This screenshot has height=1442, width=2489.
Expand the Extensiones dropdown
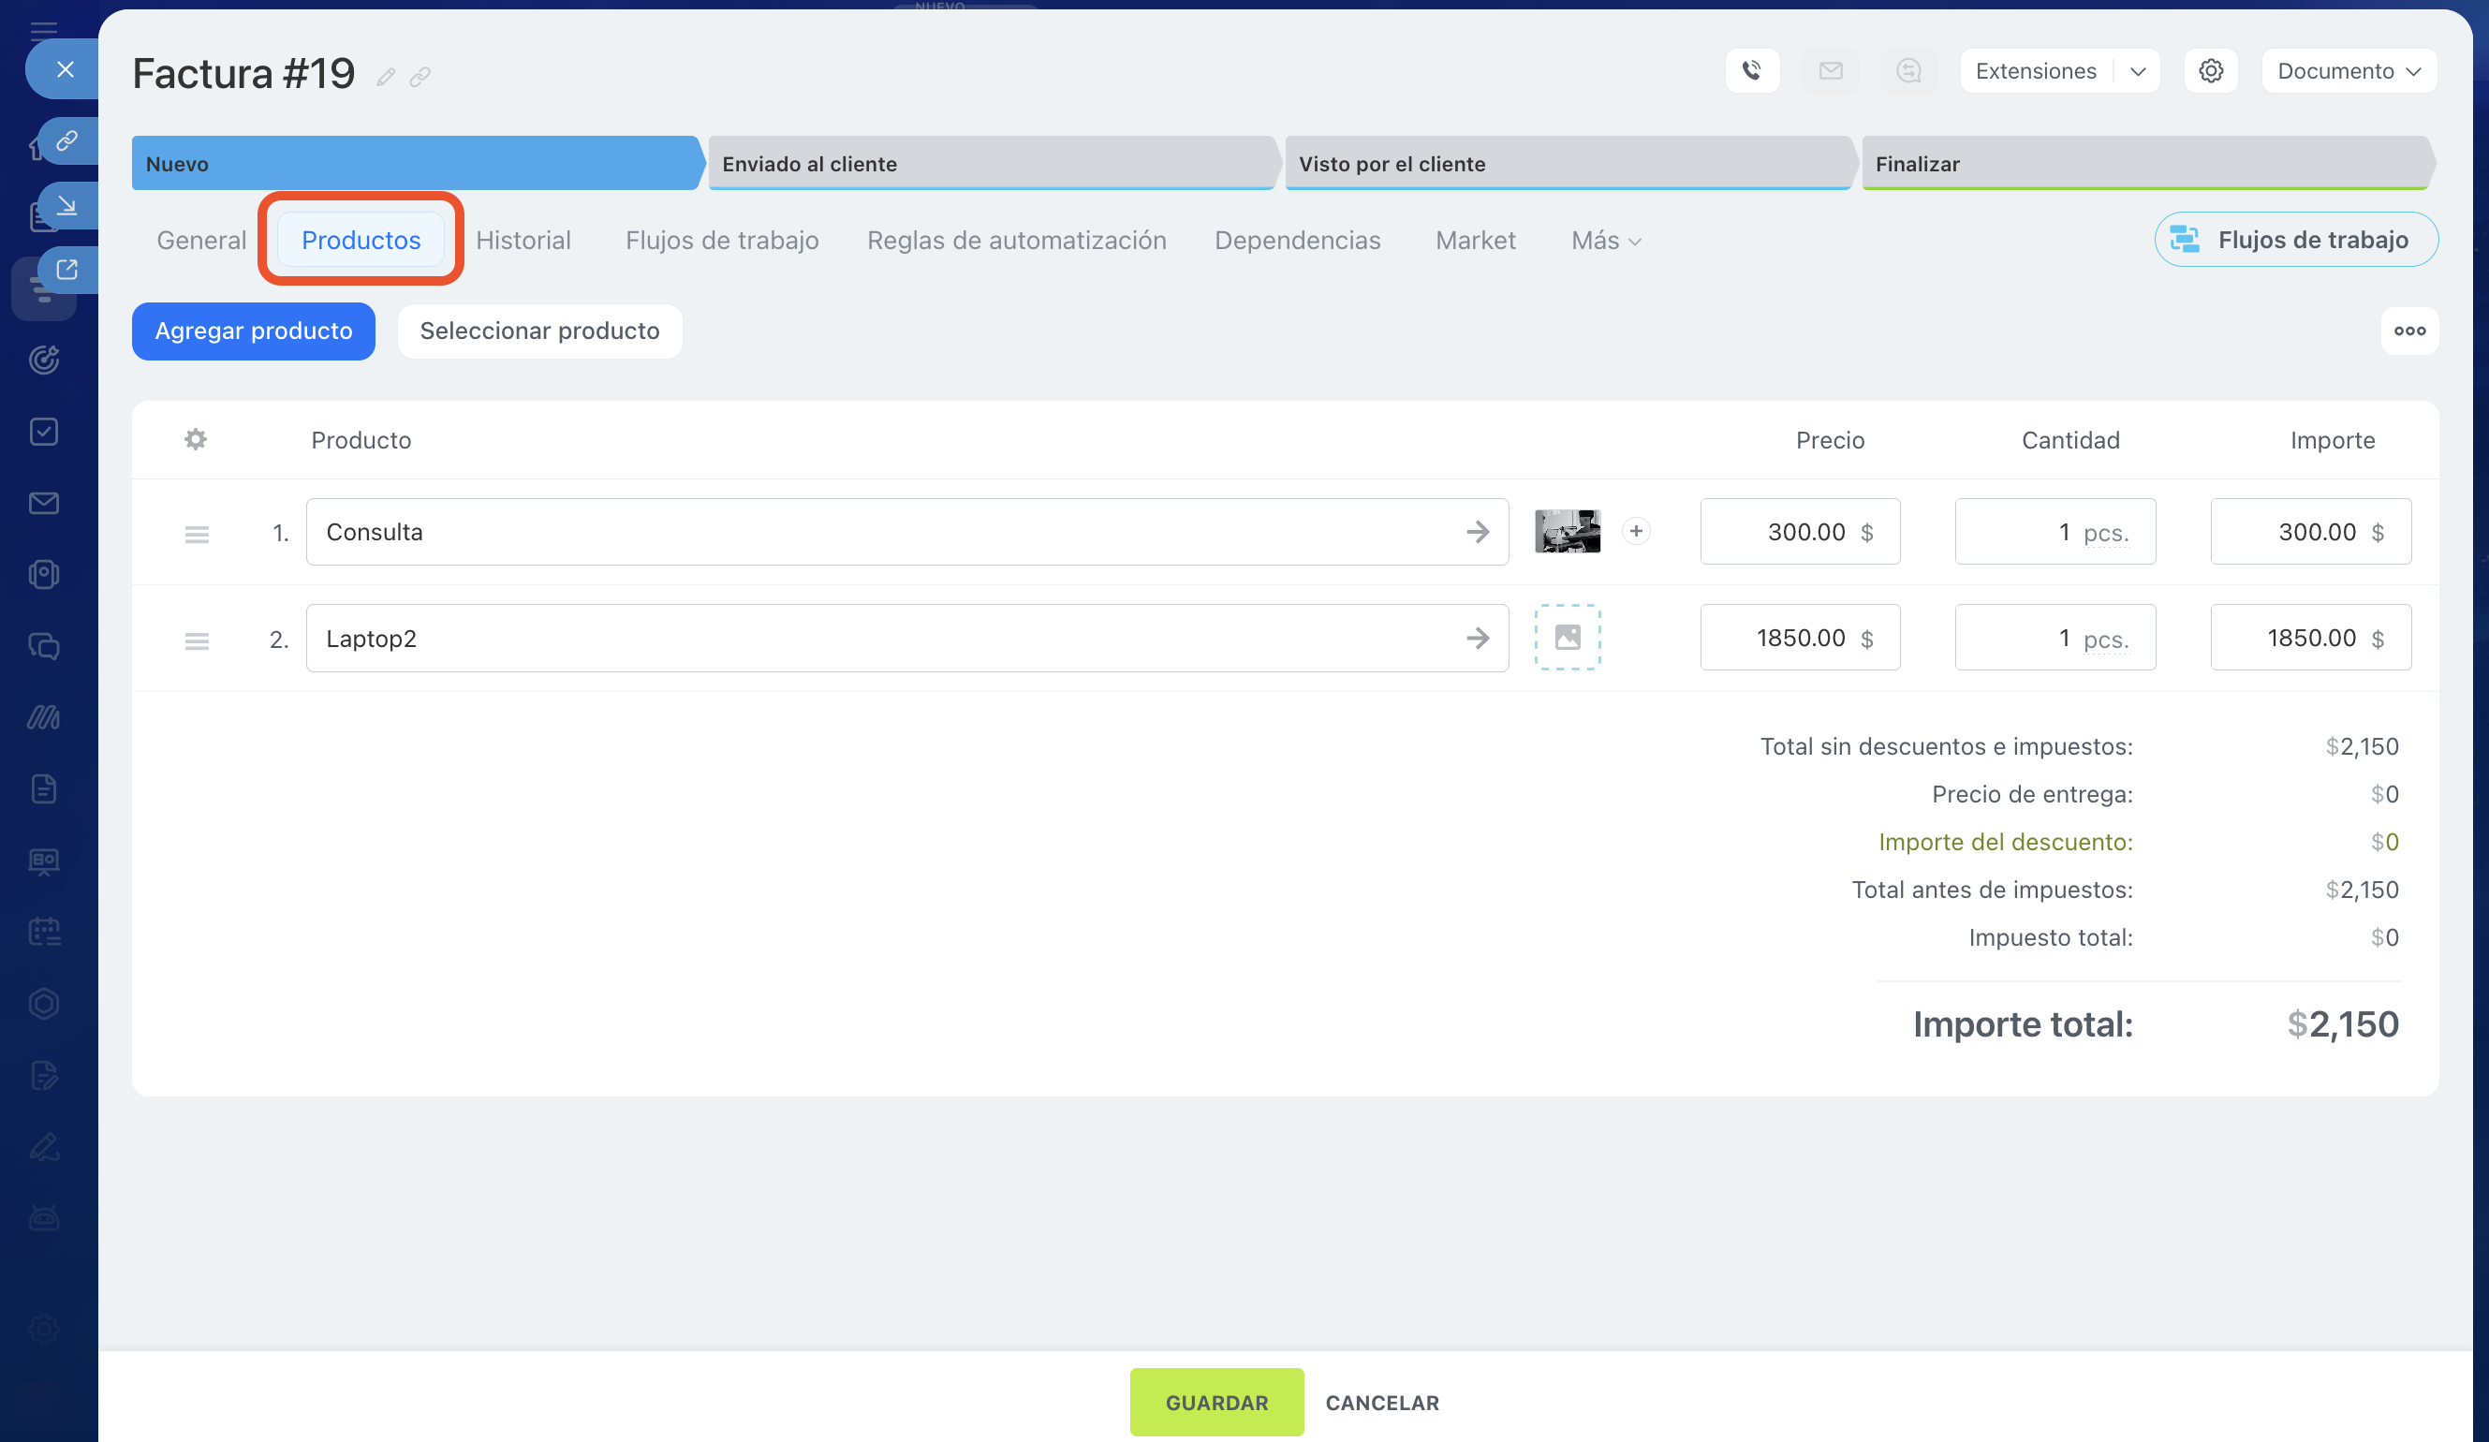pyautogui.click(x=2138, y=71)
